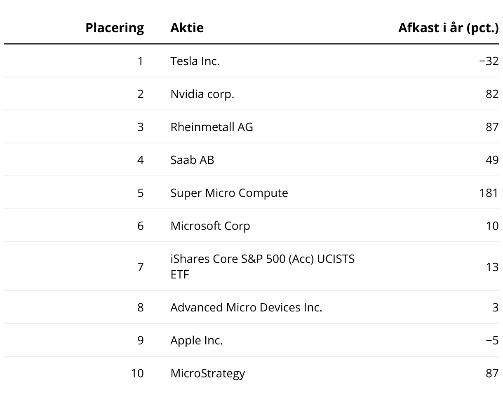
Task: Click Advanced Micro Devices Inc. name
Action: pos(246,307)
